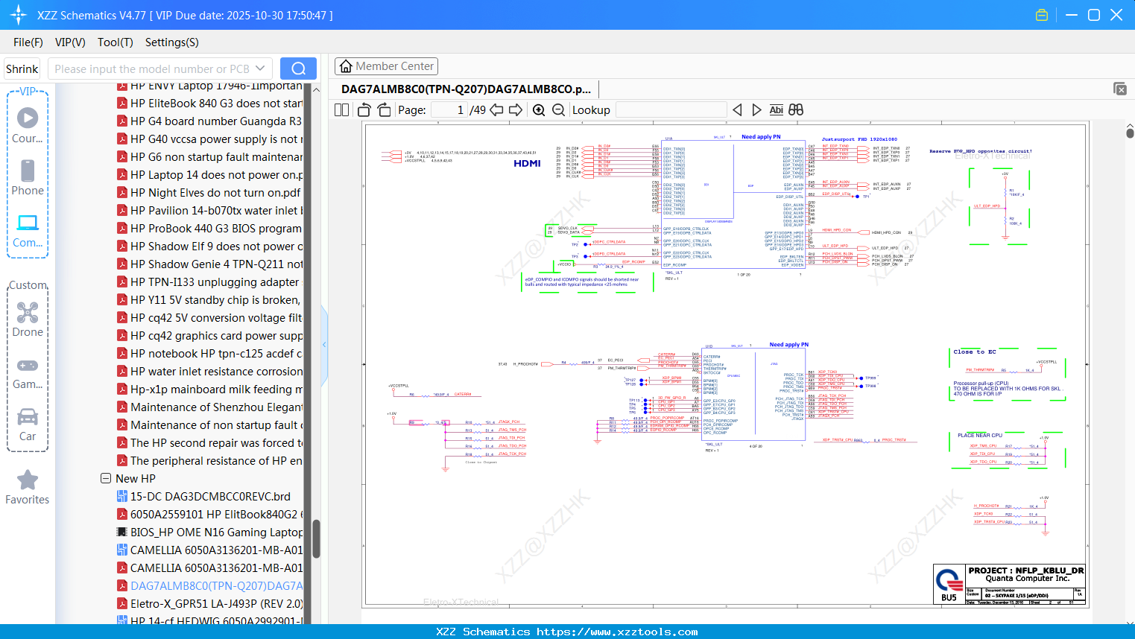The height and width of the screenshot is (639, 1135).
Task: Click the Lookup text field
Action: (x=671, y=110)
